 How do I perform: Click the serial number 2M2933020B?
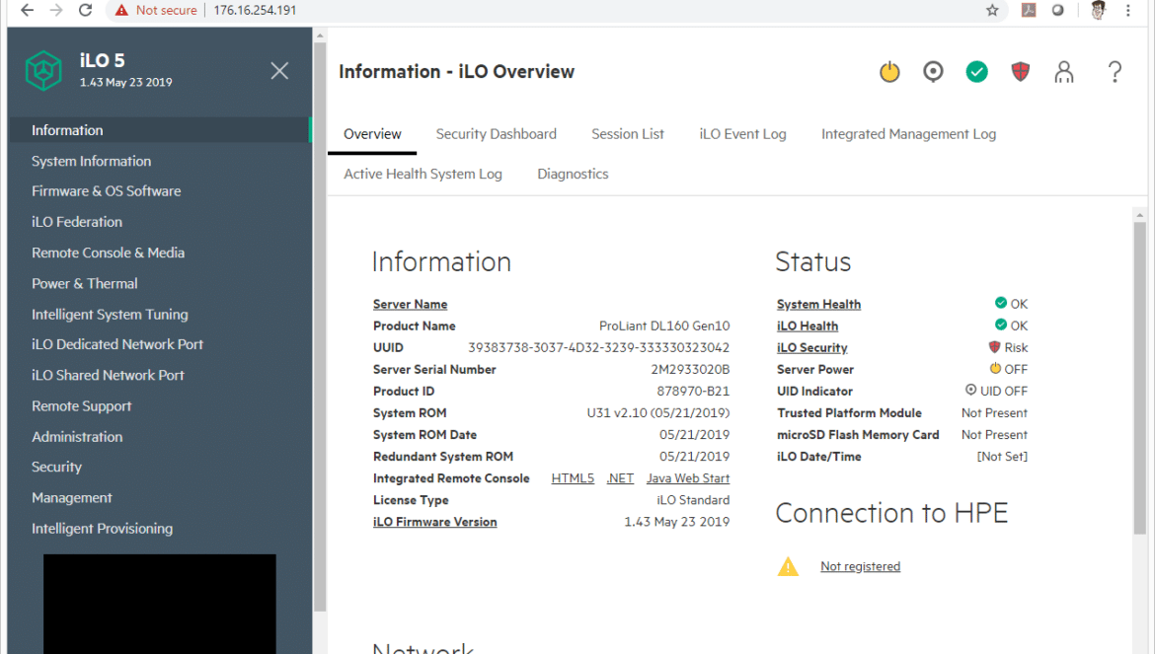pyautogui.click(x=690, y=369)
